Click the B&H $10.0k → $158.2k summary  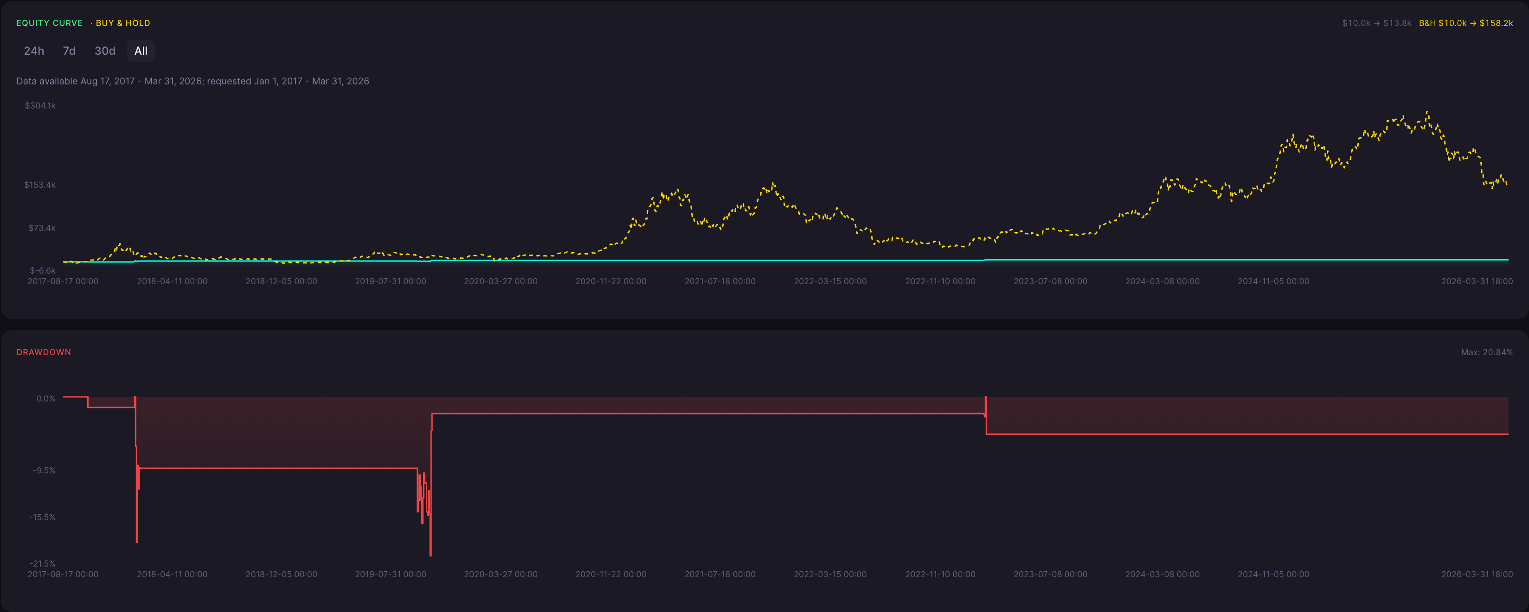click(1465, 23)
